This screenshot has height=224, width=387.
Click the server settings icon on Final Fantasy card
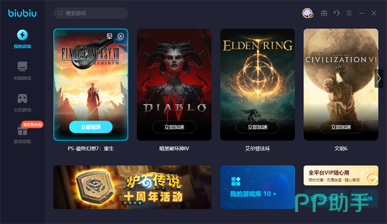(x=109, y=37)
